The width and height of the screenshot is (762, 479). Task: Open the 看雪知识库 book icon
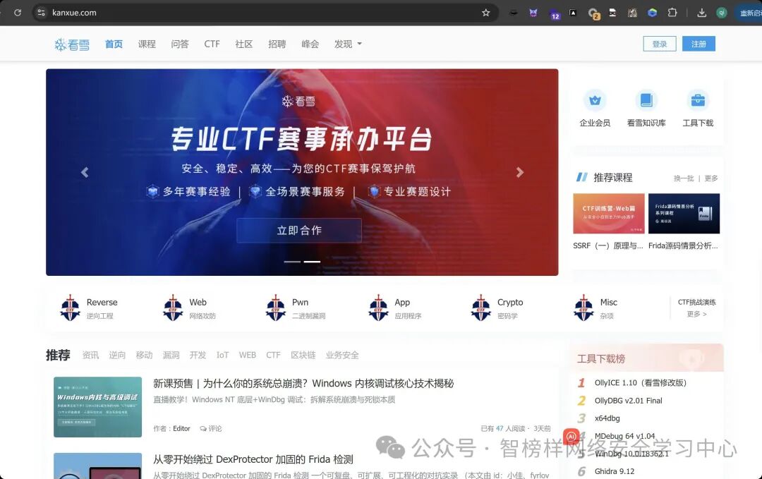click(x=646, y=101)
